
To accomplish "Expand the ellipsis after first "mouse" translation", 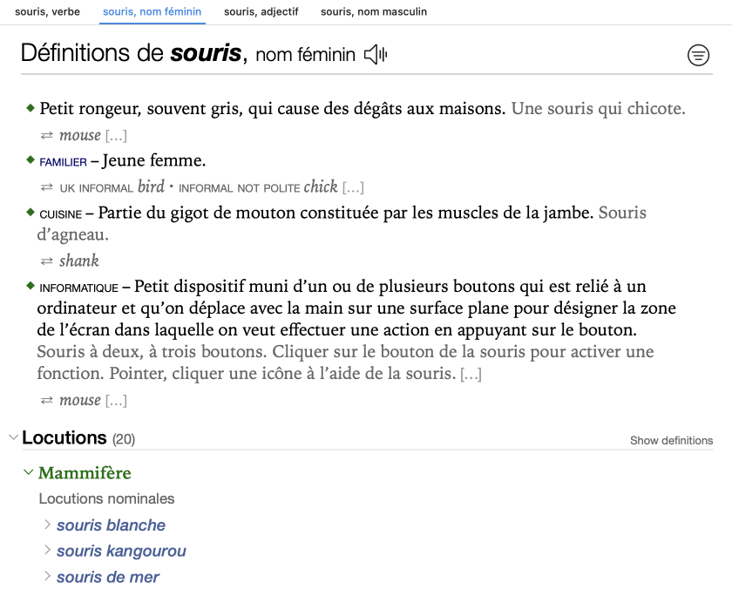I will coord(116,136).
